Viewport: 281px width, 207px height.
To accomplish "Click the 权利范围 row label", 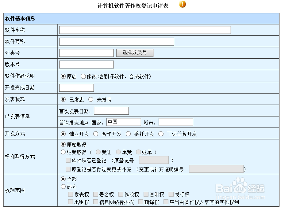I will [15, 190].
